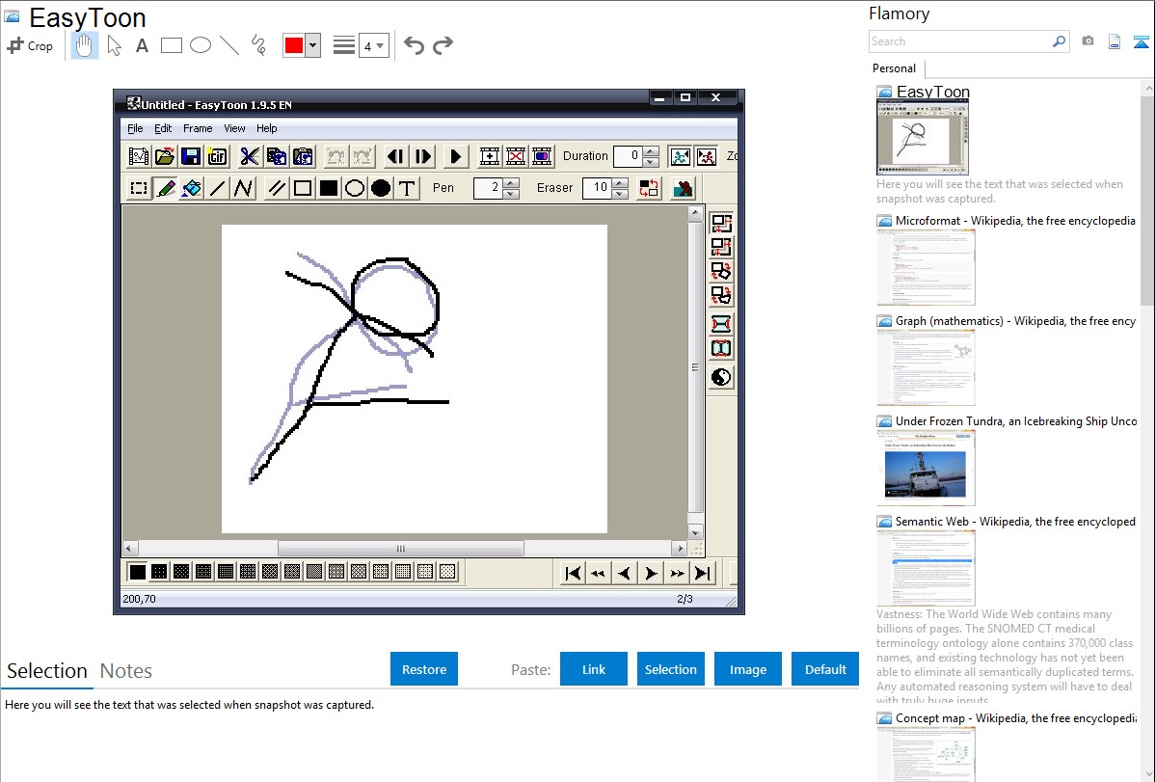The height and width of the screenshot is (782, 1155).
Task: Jump to the last frame
Action: [x=703, y=573]
